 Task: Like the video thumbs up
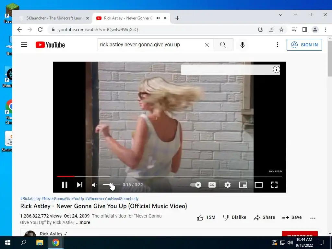point(206,218)
